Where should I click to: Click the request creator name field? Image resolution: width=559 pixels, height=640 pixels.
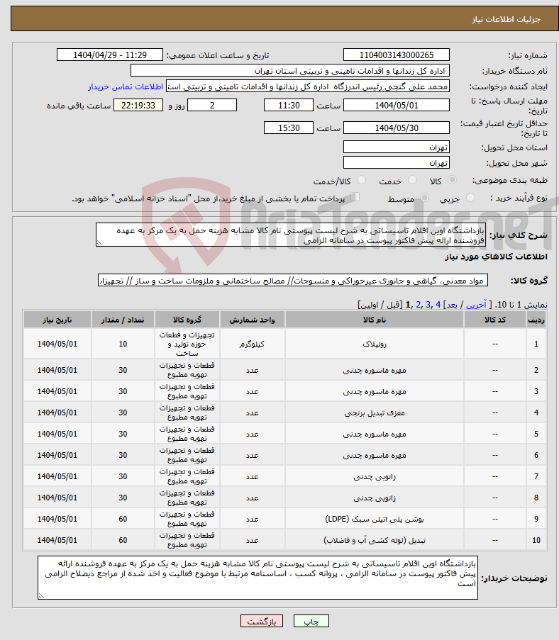click(x=308, y=86)
